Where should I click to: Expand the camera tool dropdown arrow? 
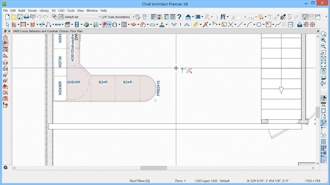coord(202,17)
